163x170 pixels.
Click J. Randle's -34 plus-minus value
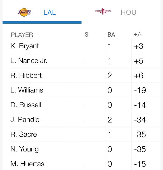[x=140, y=120]
